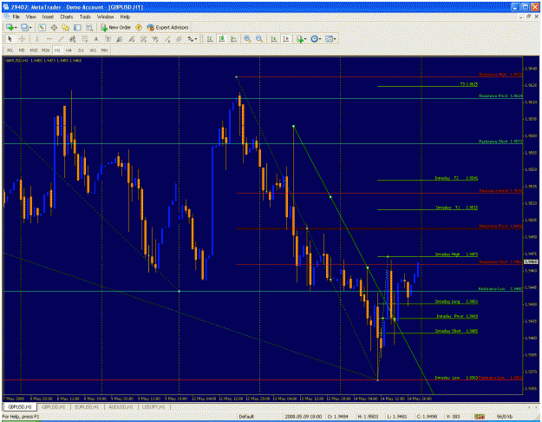
Task: Select the Fibonacci Retracement tool
Action: click(x=84, y=39)
